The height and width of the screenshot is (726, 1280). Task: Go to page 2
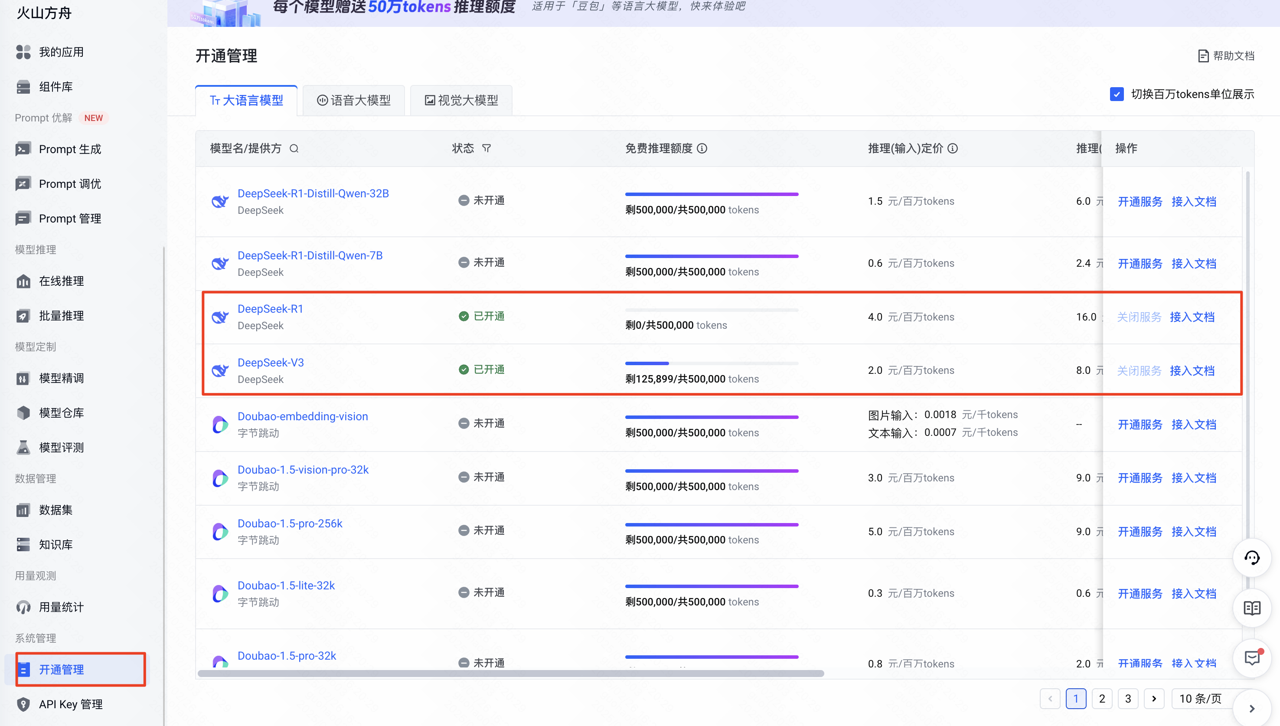point(1102,699)
